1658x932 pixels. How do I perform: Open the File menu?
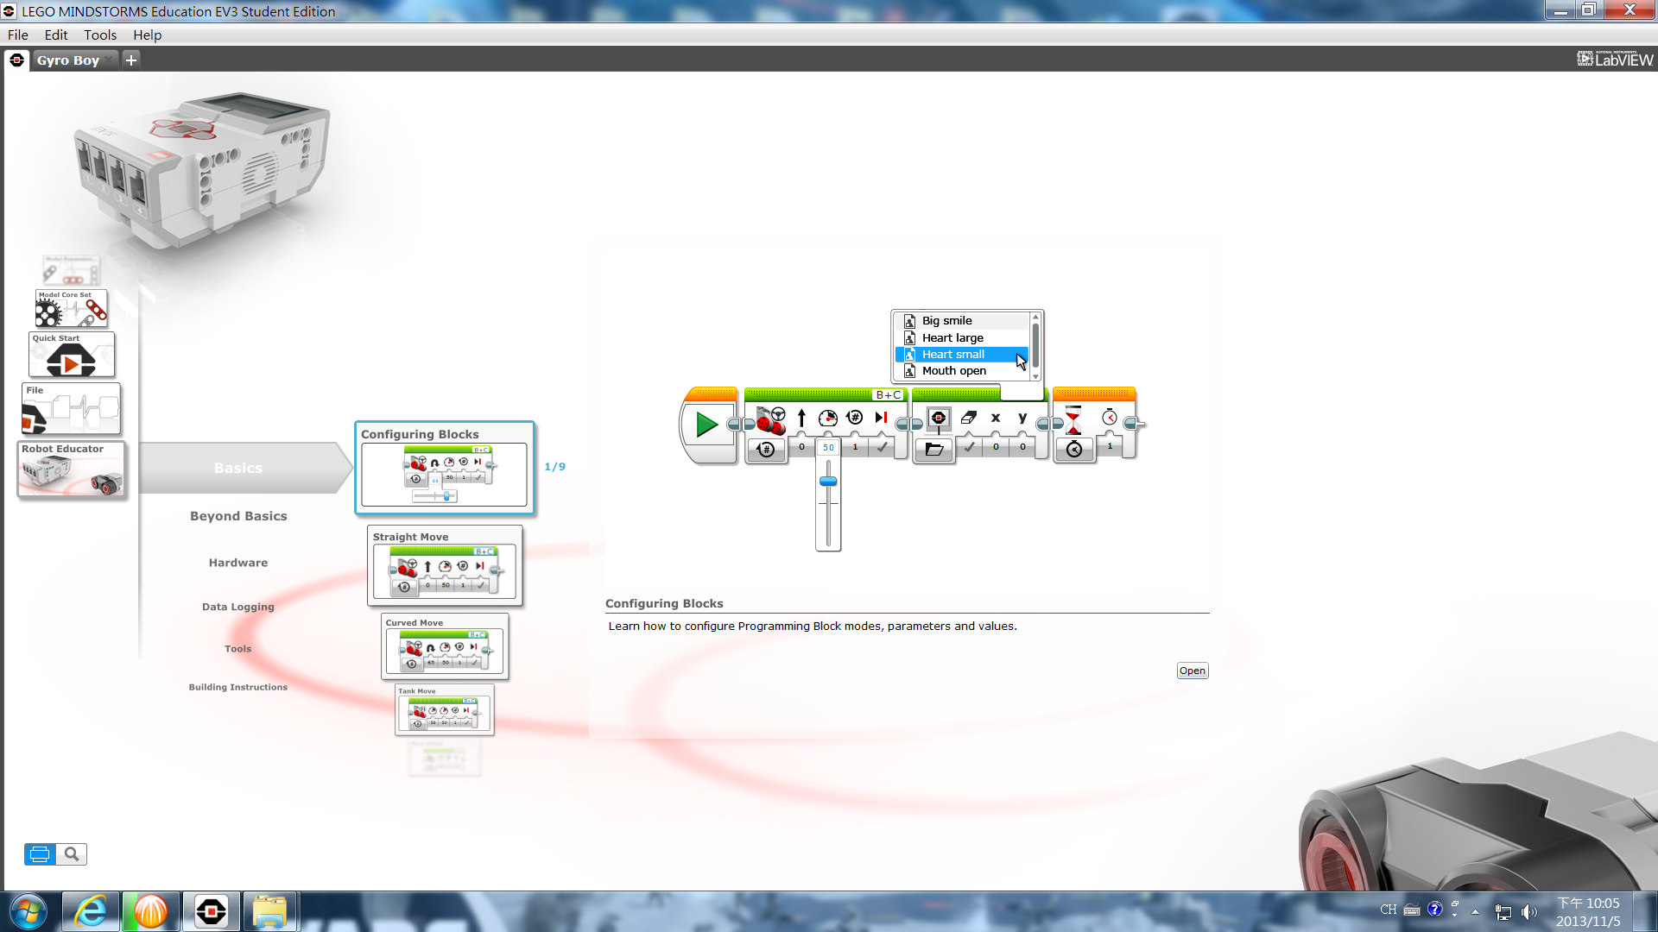click(18, 35)
